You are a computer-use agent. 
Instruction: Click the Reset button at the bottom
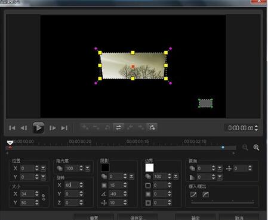94,218
